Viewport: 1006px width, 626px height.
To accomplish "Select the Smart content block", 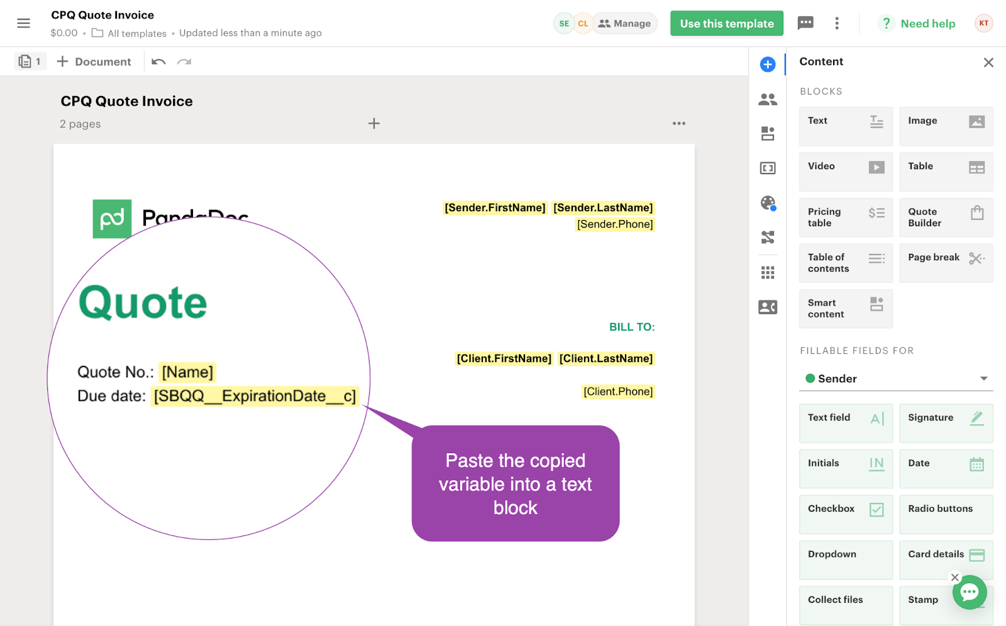I will click(846, 309).
